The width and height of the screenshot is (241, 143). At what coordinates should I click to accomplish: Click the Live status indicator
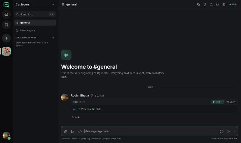click(233, 5)
